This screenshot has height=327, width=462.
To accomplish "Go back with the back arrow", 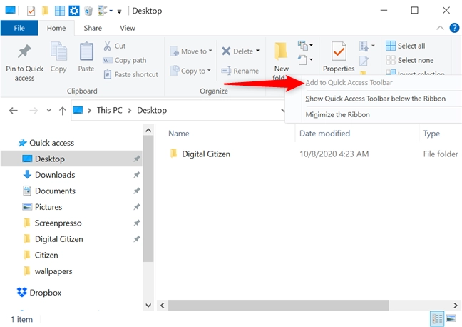I will point(14,111).
